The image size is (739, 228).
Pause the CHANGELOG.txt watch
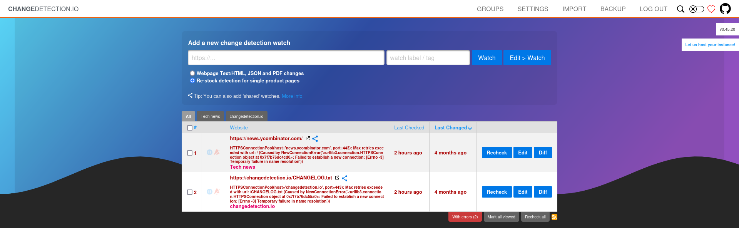(209, 191)
